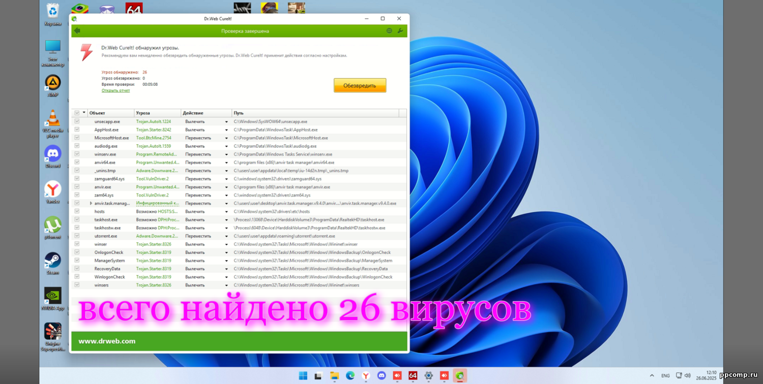Toggle checkbox for zamguard64.sys row
Screen dimensions: 763x384
coord(77,178)
